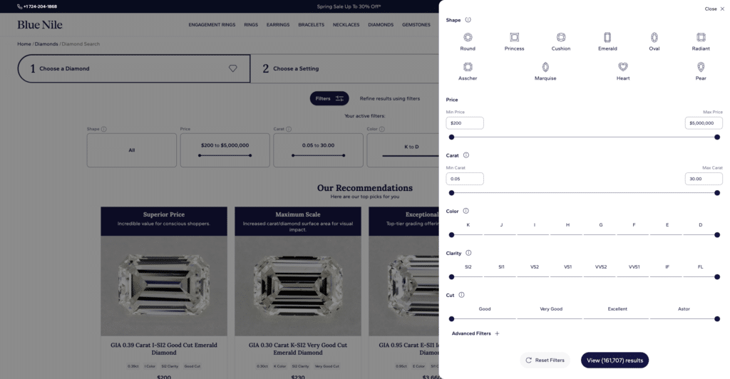Screen dimensions: 730x379
Task: Open the Shape info icon in filter panel
Action: (x=468, y=19)
